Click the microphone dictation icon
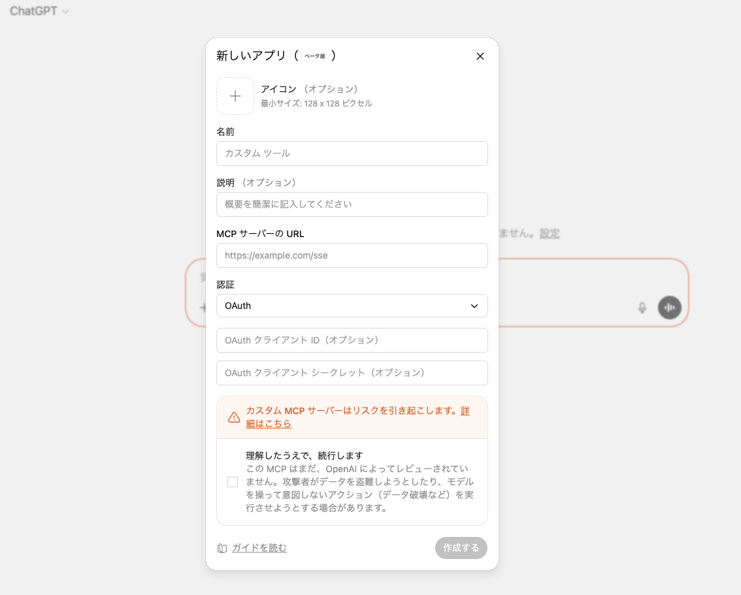The height and width of the screenshot is (595, 741). pyautogui.click(x=642, y=308)
